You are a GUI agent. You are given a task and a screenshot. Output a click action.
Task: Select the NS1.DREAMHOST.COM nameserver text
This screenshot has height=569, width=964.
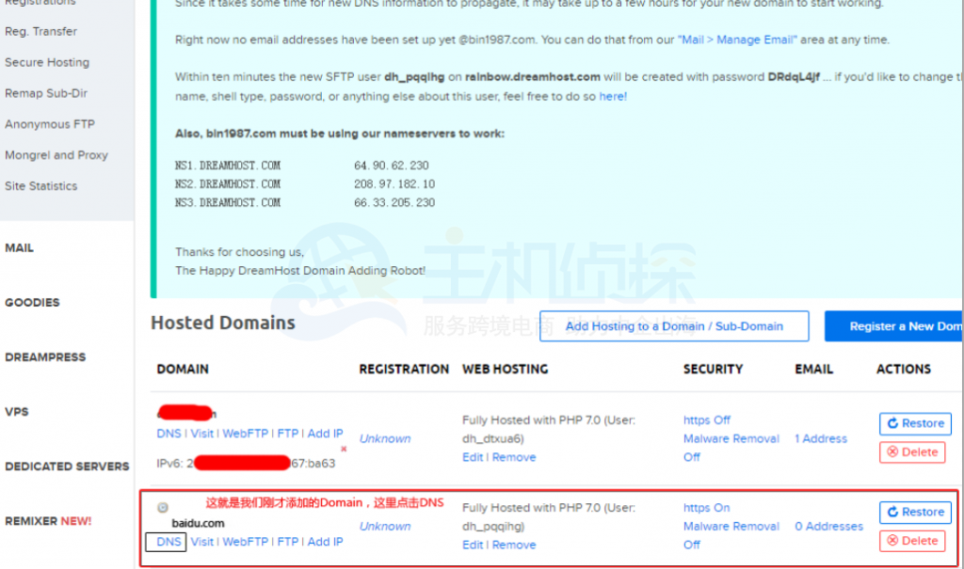228,166
